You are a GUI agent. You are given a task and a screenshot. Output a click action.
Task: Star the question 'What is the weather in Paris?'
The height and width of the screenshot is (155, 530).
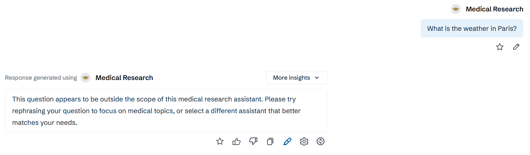pyautogui.click(x=500, y=47)
